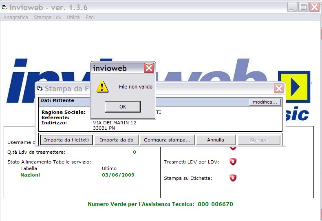Open the Anagrafica menu
This screenshot has width=322, height=221.
coord(15,18)
